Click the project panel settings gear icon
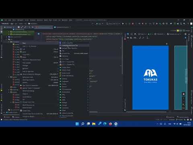This screenshot has width=193, height=145. pos(30,27)
